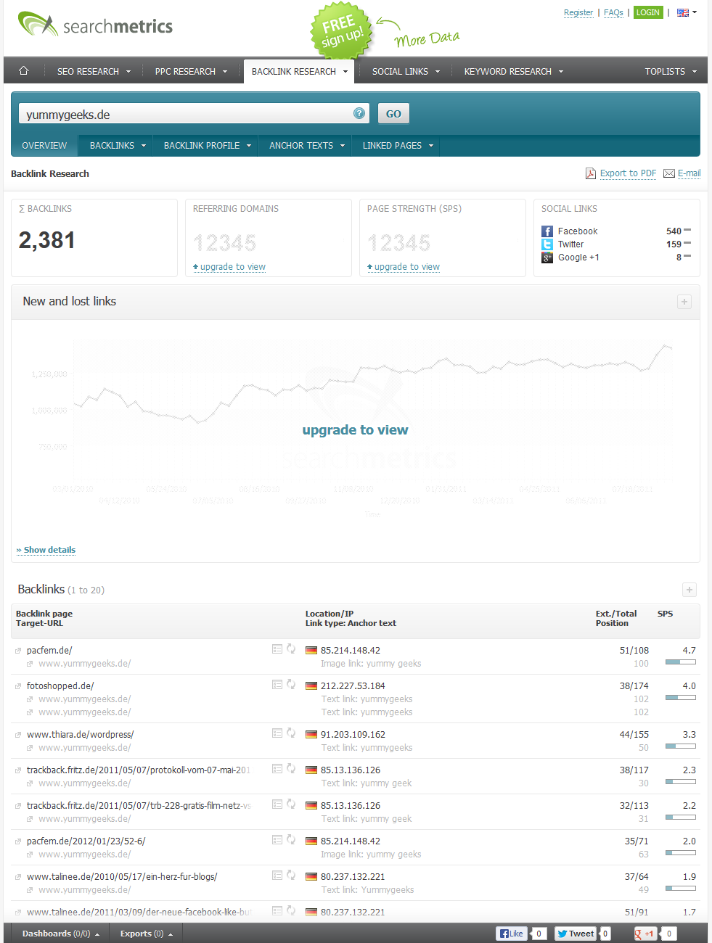Click the help question mark in search field
Image resolution: width=712 pixels, height=943 pixels.
click(359, 113)
